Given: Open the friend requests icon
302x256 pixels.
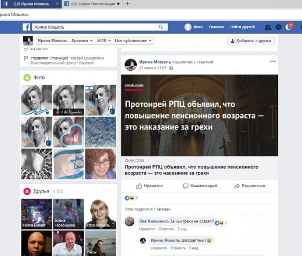Looking at the screenshot, I should pos(268,27).
